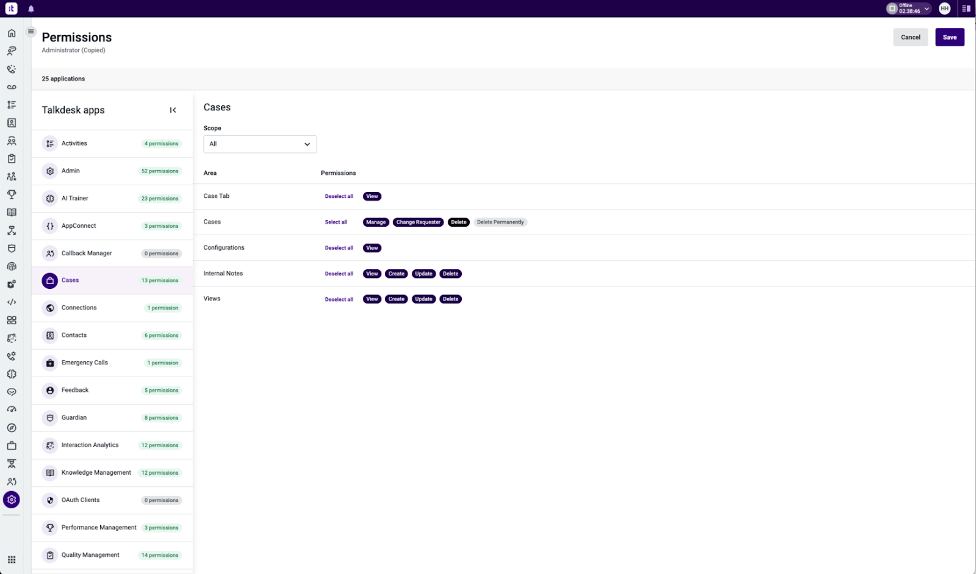Open the speedometer icon in sidebar
Image resolution: width=976 pixels, height=574 pixels.
pyautogui.click(x=12, y=409)
